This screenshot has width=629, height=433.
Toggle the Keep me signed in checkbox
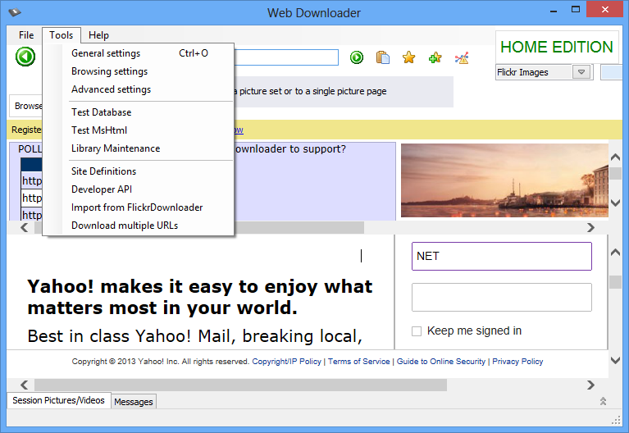tap(417, 331)
